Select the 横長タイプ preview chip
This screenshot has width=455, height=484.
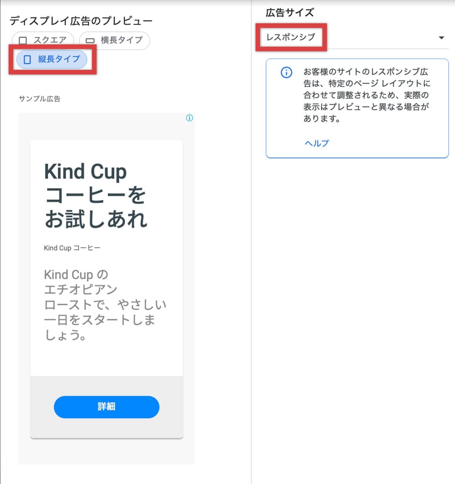click(114, 40)
